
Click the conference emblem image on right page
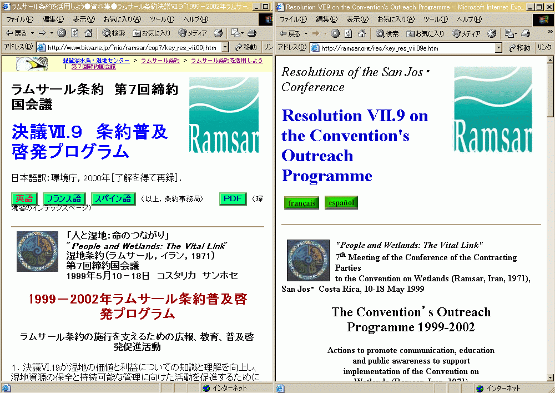(x=308, y=261)
